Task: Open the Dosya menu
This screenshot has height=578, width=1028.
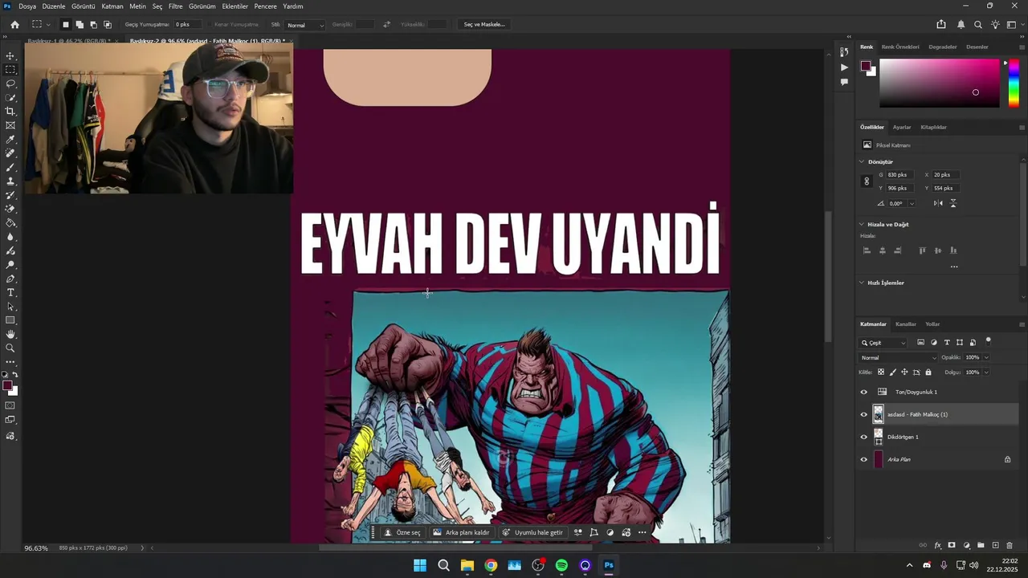Action: 27,6
